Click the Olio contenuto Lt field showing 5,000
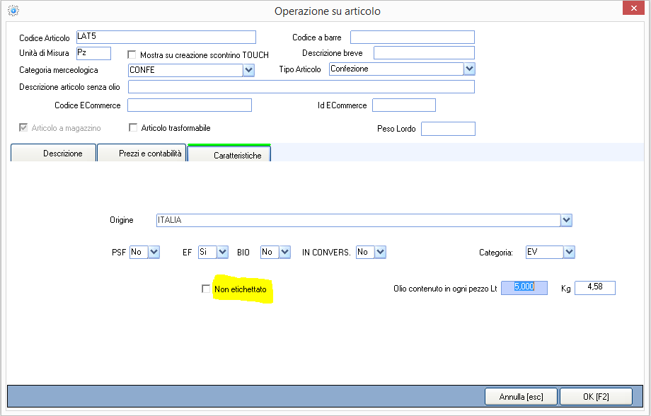Screen dimensions: 651x416 coord(524,288)
